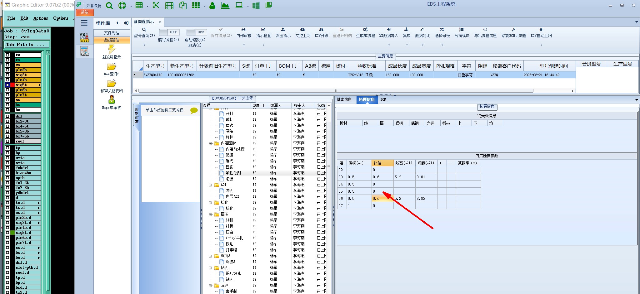Click the green copy documents icon
The height and width of the screenshot is (294, 640).
[182, 5]
